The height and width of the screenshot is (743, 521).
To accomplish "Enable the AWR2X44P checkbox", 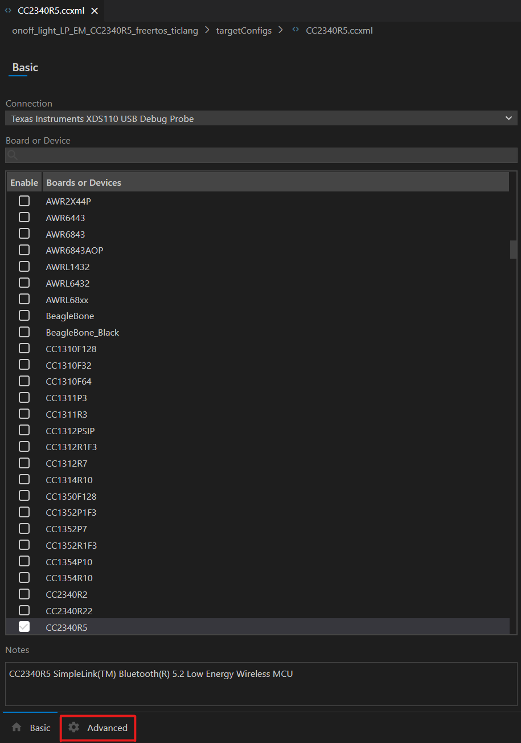I will point(24,201).
